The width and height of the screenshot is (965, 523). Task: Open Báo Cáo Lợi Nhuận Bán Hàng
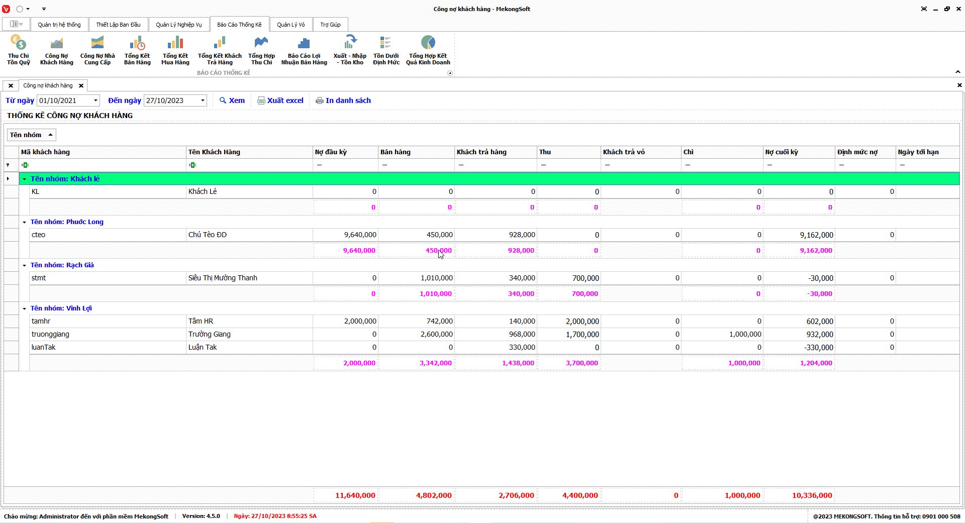click(x=304, y=50)
